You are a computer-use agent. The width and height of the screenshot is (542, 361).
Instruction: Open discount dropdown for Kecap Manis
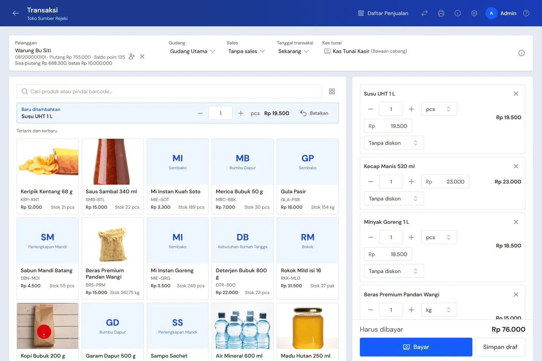(x=394, y=199)
